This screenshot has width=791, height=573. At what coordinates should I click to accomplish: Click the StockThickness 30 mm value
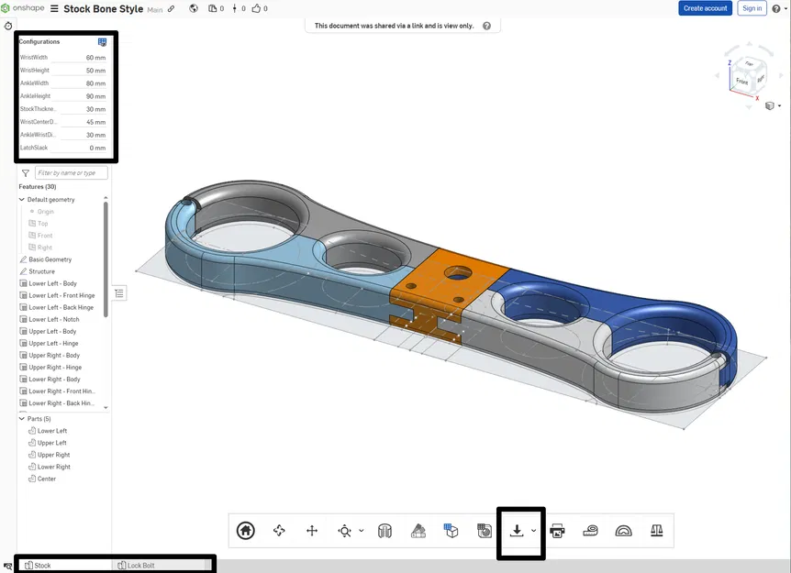point(95,109)
